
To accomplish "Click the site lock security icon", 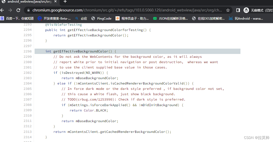I will [x=28, y=10].
